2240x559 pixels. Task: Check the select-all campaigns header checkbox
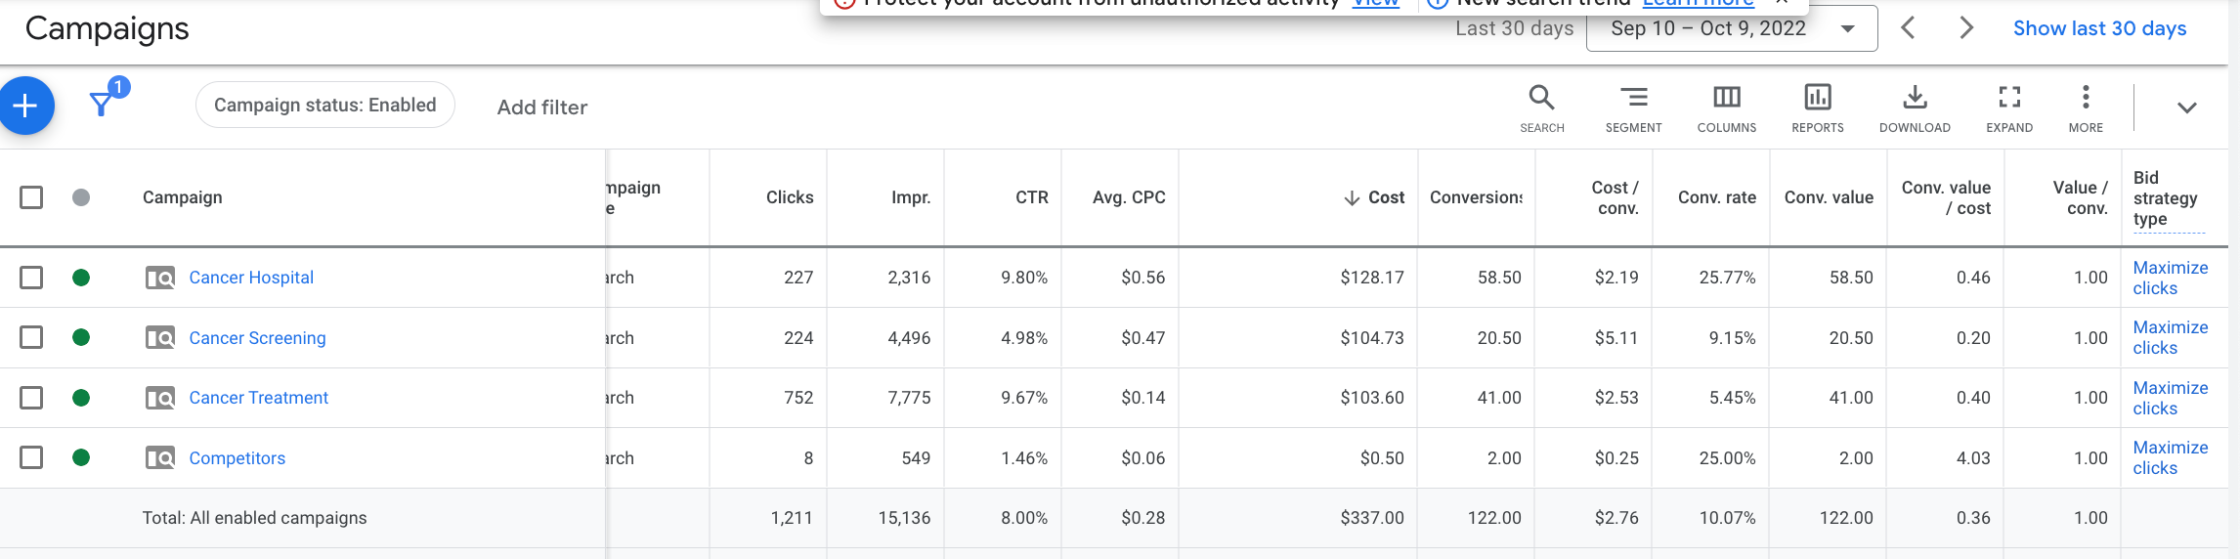coord(31,197)
